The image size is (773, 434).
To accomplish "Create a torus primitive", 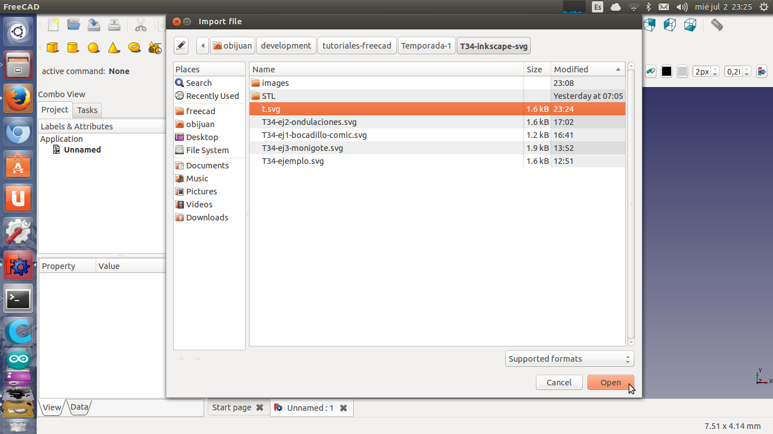I will pyautogui.click(x=134, y=47).
